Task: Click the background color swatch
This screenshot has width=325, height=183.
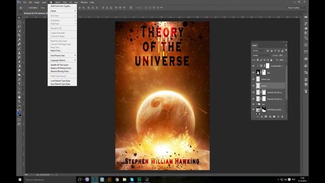Action: (x=20, y=115)
